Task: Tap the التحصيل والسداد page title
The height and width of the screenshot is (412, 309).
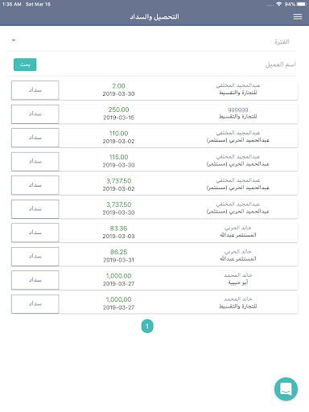Action: (x=154, y=17)
